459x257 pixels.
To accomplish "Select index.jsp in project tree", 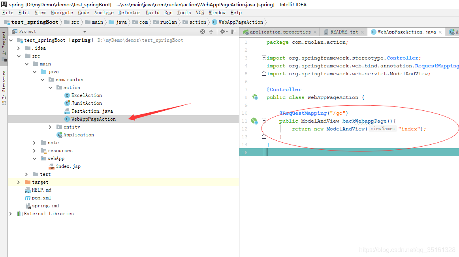I will (123, 166).
